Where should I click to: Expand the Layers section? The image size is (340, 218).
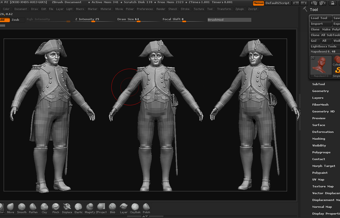[318, 98]
